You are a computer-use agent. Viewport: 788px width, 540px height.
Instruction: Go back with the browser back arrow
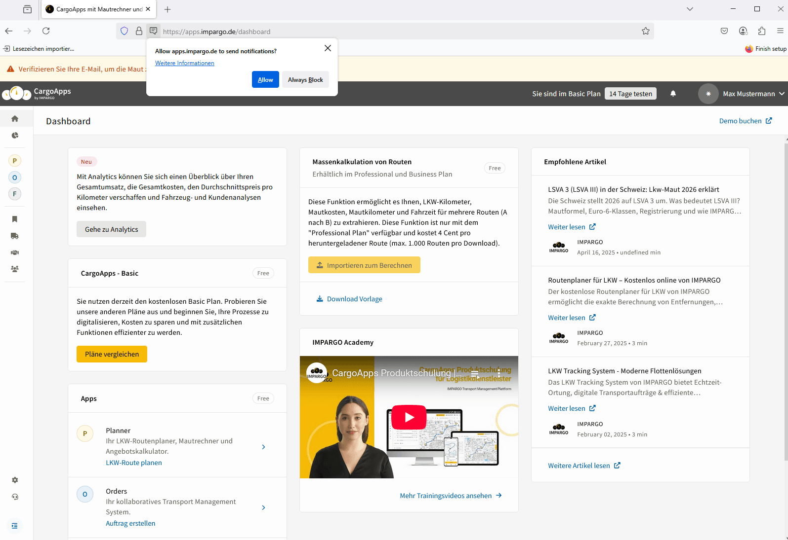[9, 31]
